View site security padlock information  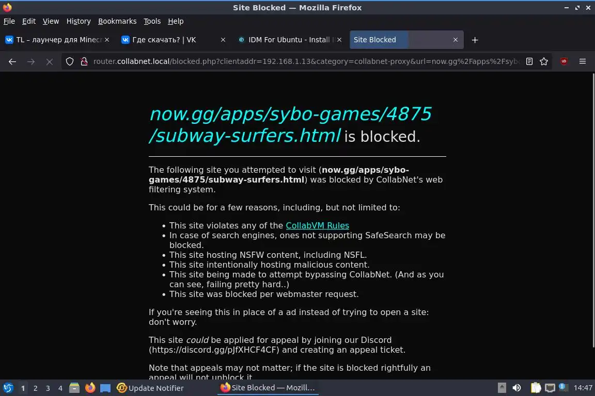click(84, 61)
